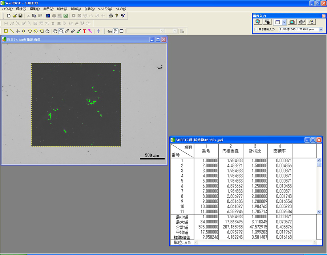327x255 pixels.
Task: Pick the red T text tool
Action: point(84,31)
